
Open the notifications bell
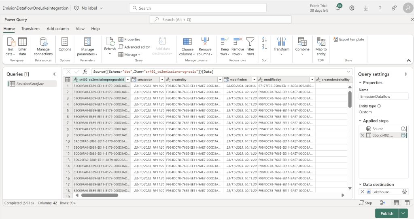tap(338, 8)
